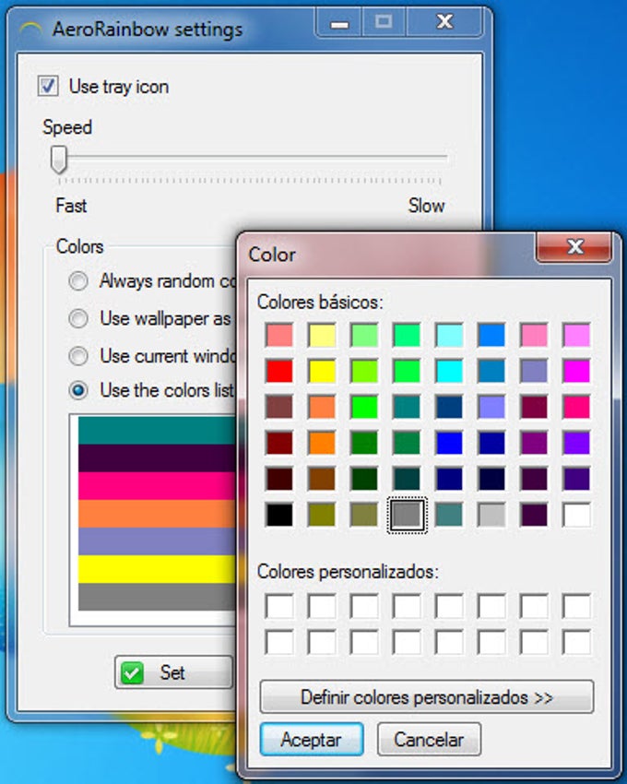
Task: Select the teal bar in colors list
Action: (x=157, y=430)
